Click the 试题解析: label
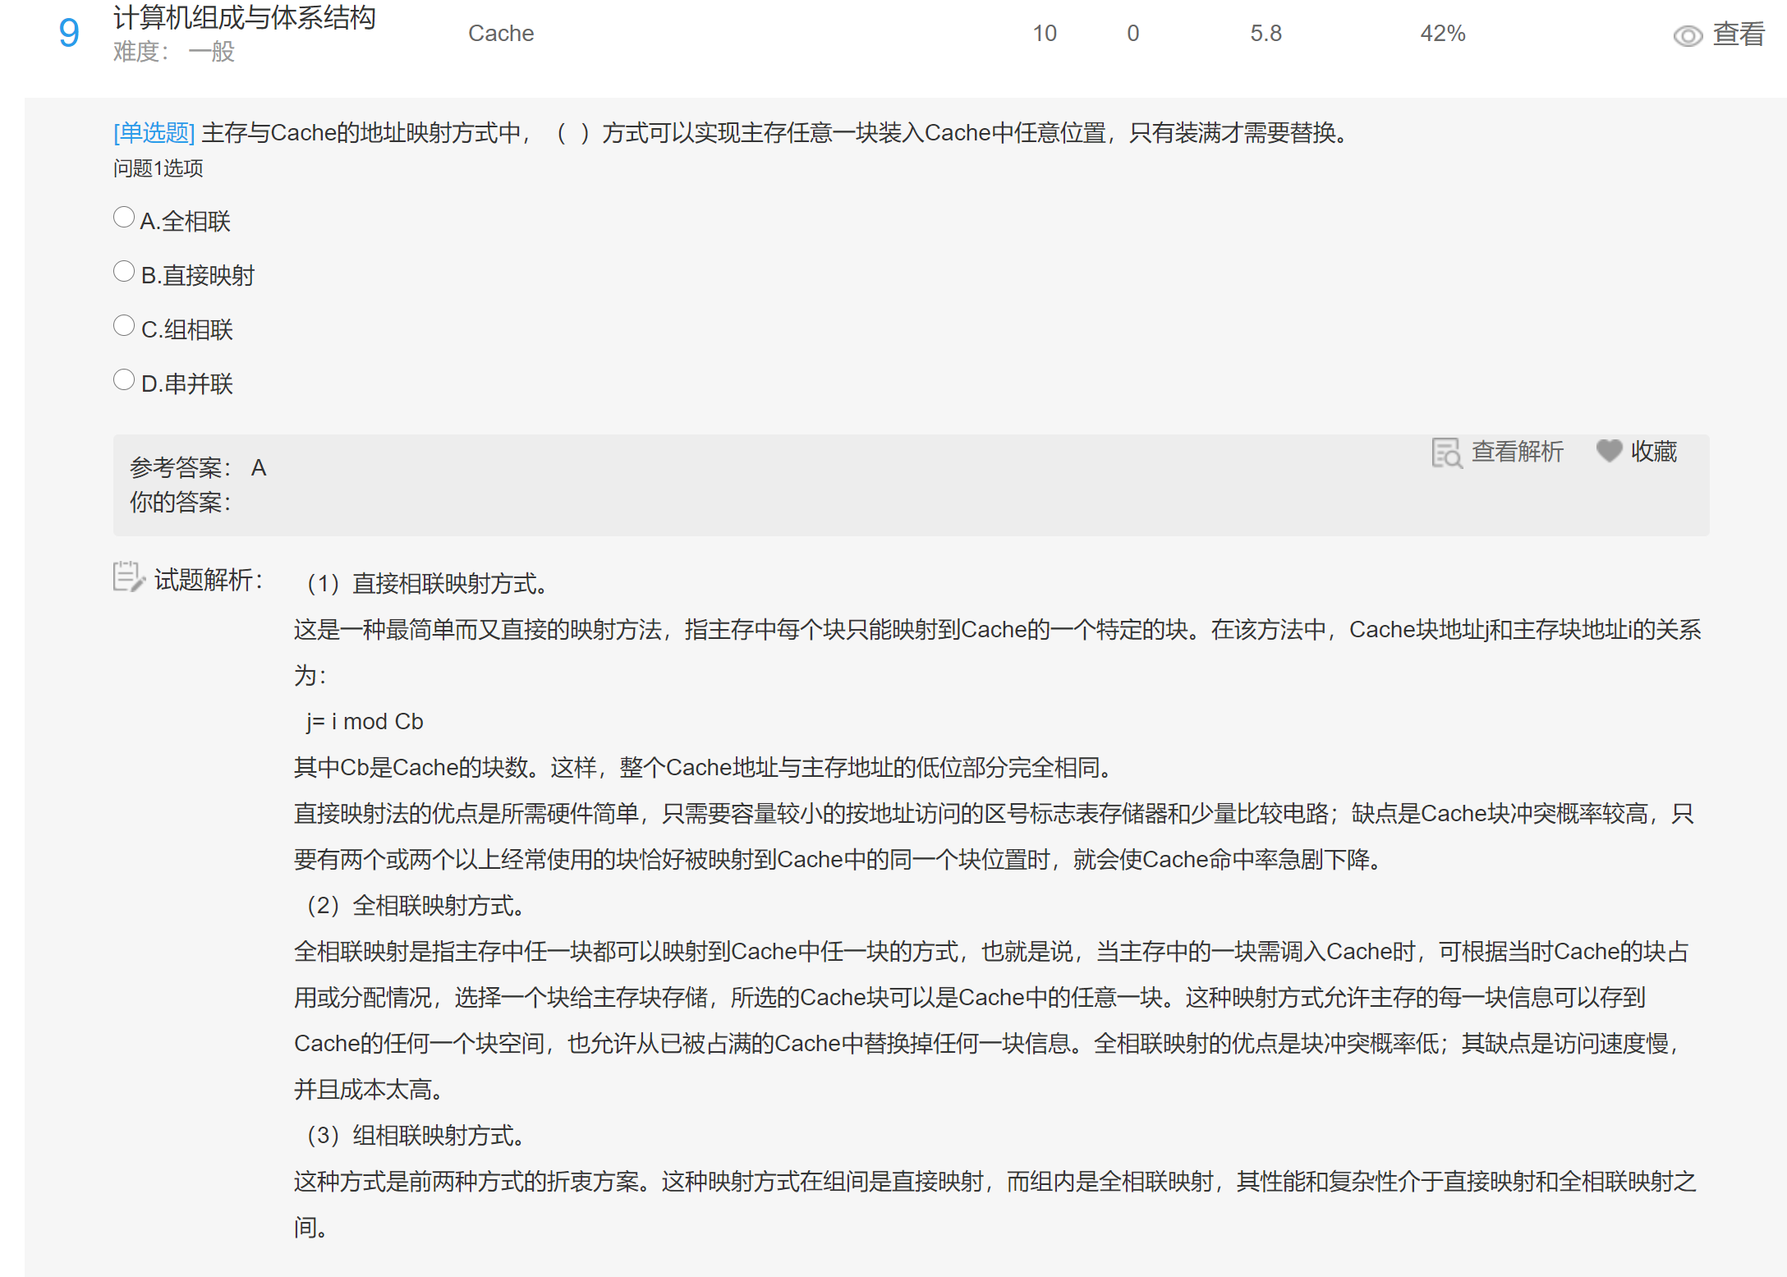The height and width of the screenshot is (1277, 1787). 209,580
